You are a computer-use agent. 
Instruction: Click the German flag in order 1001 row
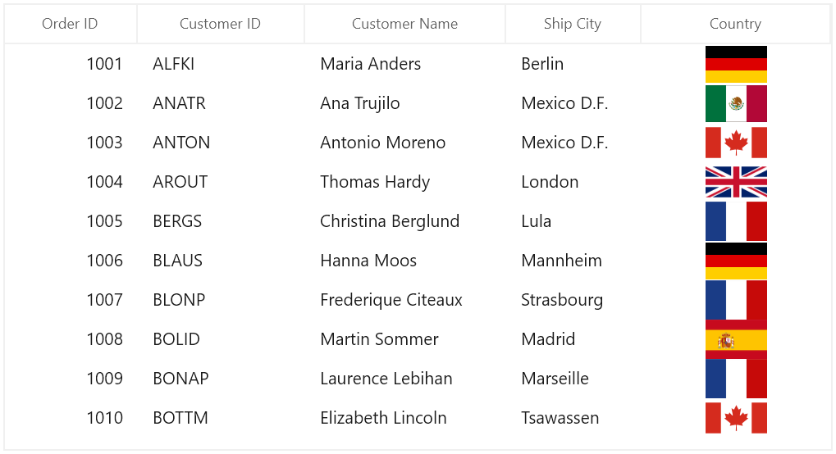point(736,64)
